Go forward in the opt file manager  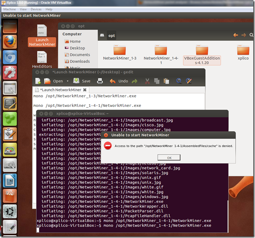click(244, 35)
